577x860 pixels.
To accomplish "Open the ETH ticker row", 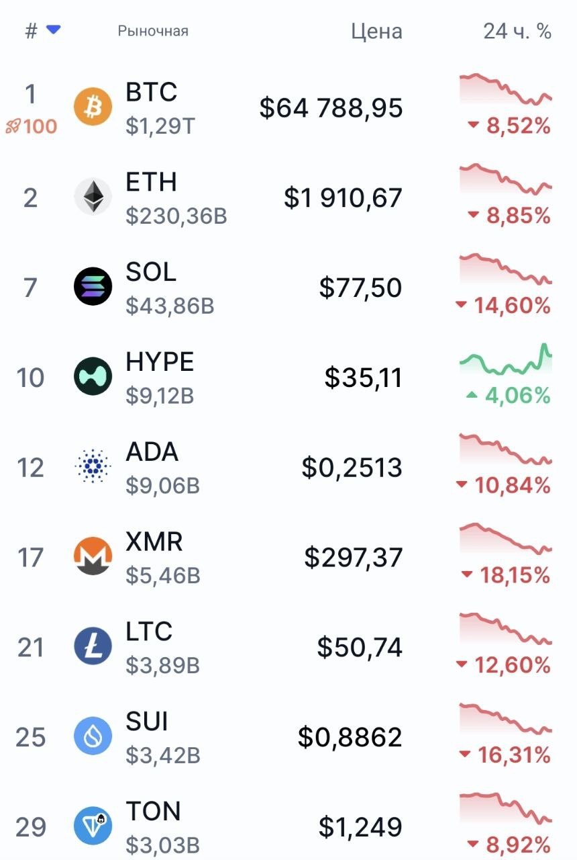I will click(x=288, y=198).
